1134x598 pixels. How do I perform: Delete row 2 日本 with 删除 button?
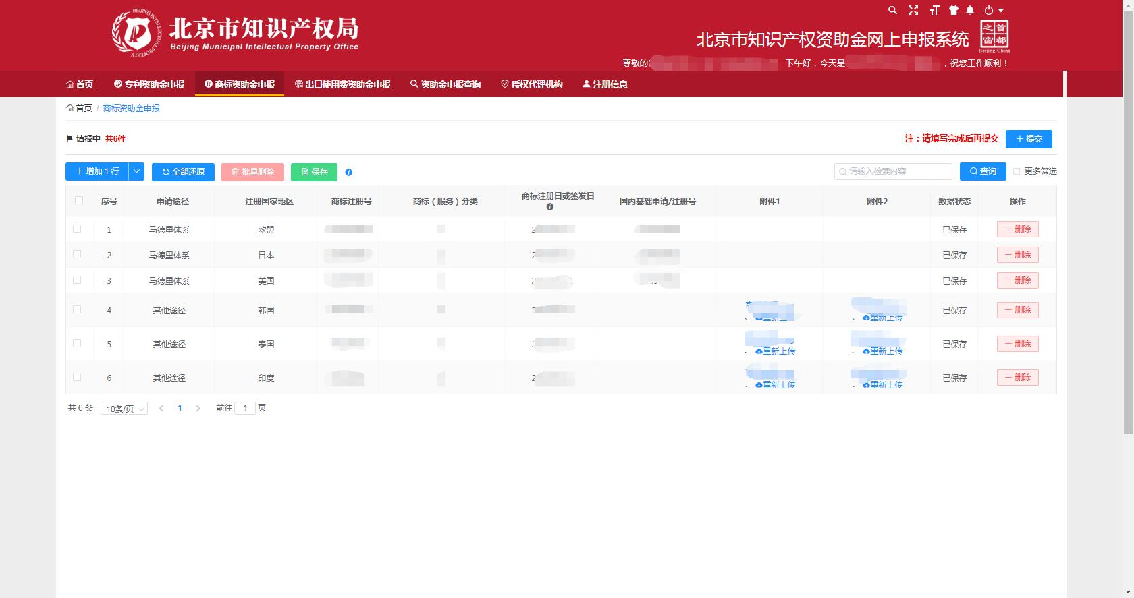click(x=1017, y=255)
